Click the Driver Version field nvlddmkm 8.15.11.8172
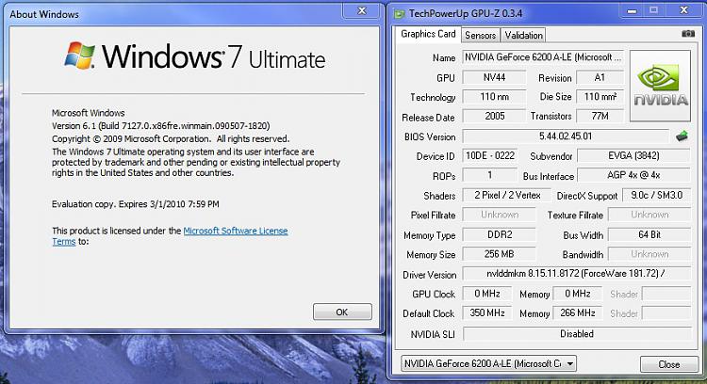 (x=577, y=273)
